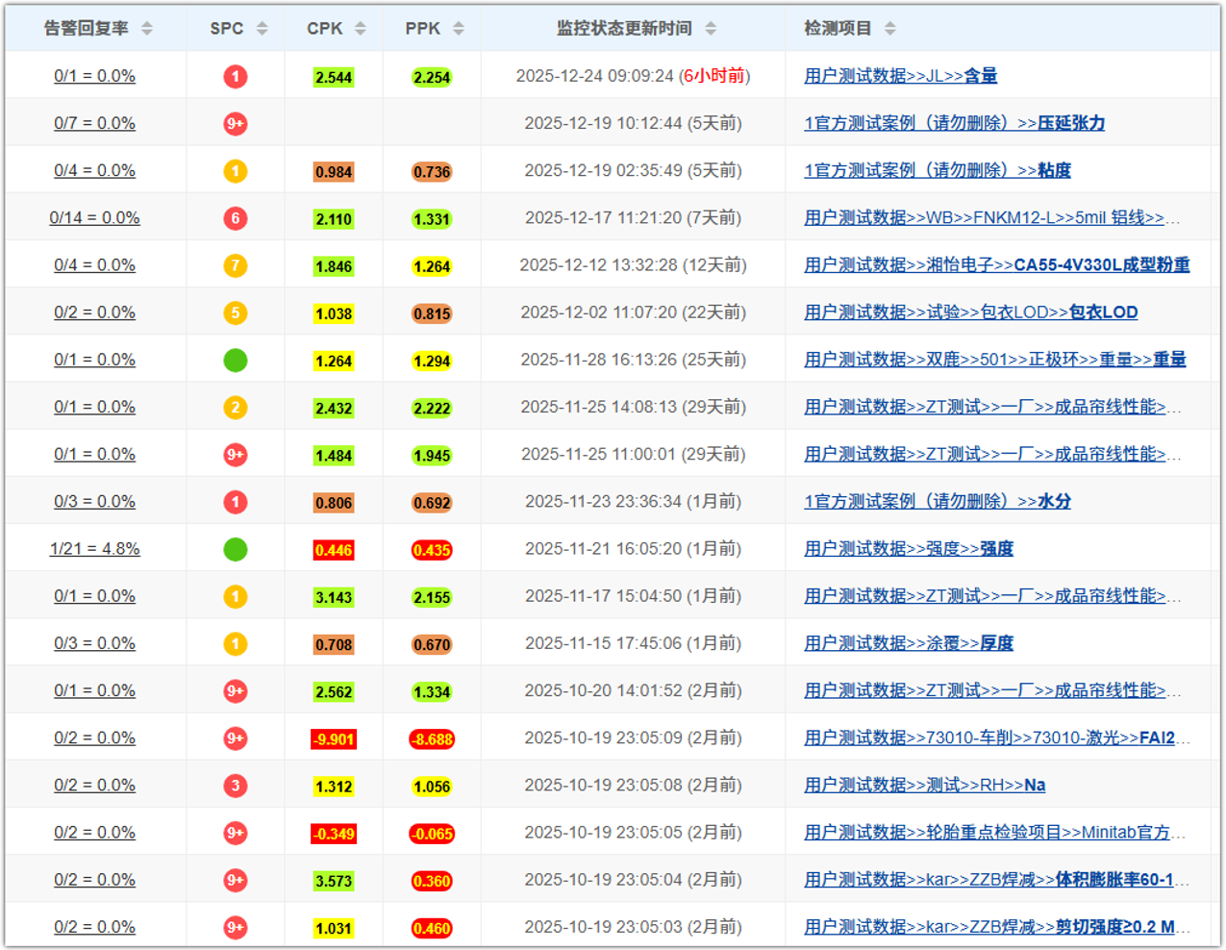Toggle the sort arrows next to PPK
The width and height of the screenshot is (1226, 950).
point(459,29)
